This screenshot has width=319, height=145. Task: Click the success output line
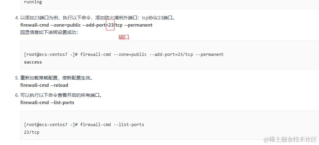(33, 62)
